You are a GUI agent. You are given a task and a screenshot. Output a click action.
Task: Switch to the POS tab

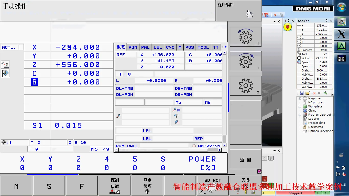[190, 47]
